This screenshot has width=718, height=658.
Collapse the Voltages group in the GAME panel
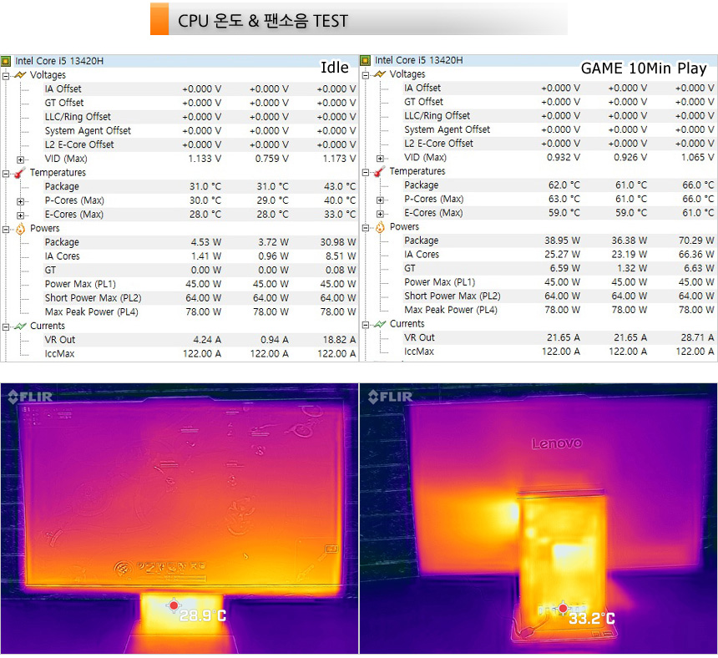tap(366, 74)
